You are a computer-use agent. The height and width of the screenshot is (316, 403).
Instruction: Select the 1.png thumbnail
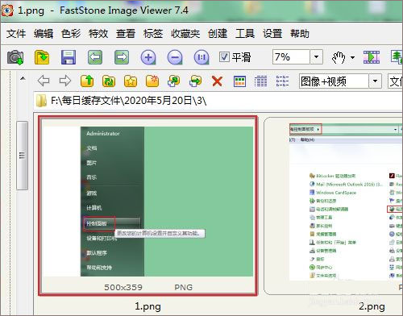point(147,206)
